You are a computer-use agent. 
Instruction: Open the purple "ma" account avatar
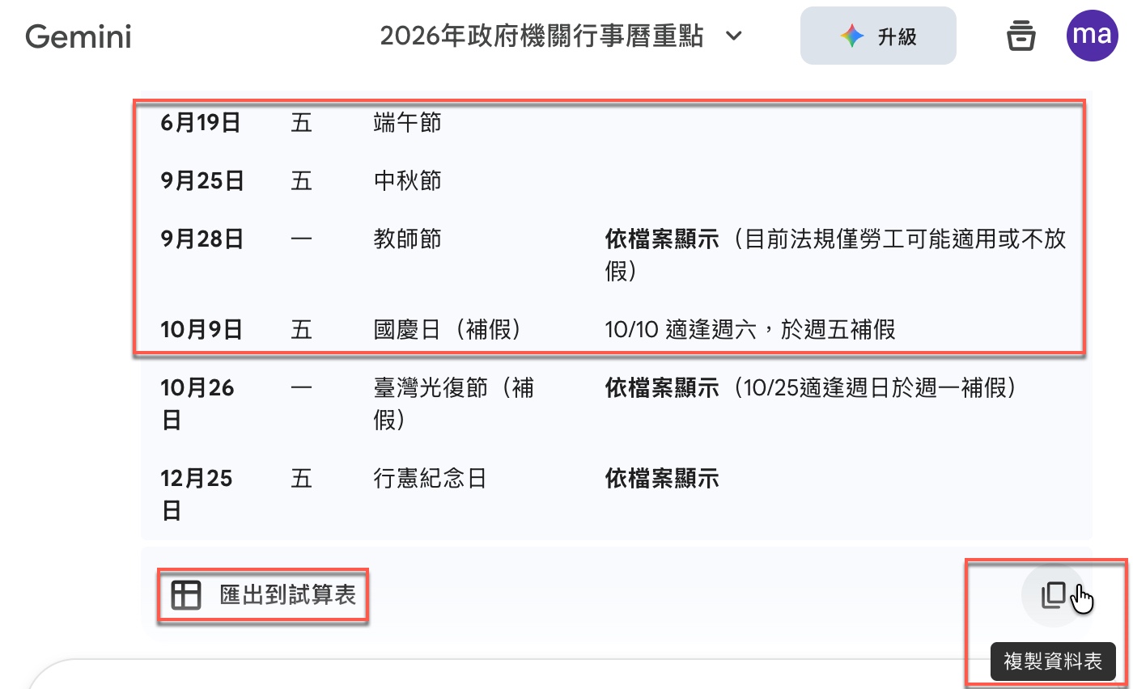point(1092,35)
